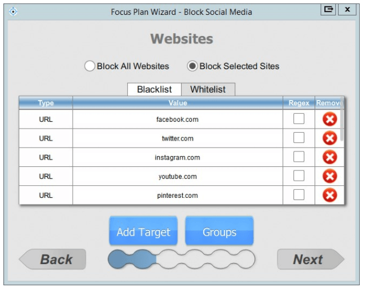Go to the Next wizard step
Image resolution: width=366 pixels, height=291 pixels.
(x=310, y=260)
